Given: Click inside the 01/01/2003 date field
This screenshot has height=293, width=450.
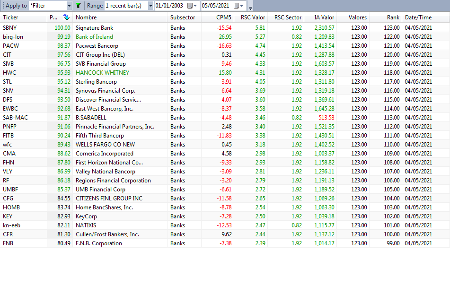Looking at the screenshot, I should tap(170, 6).
